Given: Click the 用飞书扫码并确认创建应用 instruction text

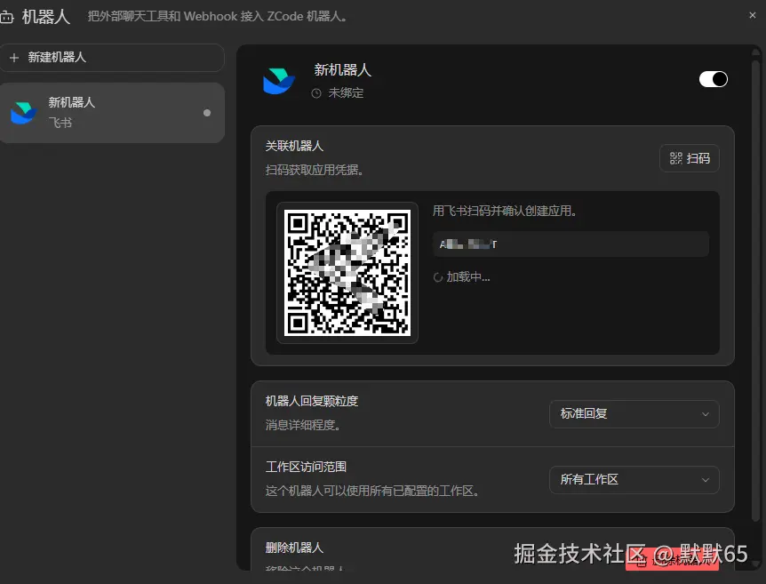Looking at the screenshot, I should (505, 211).
